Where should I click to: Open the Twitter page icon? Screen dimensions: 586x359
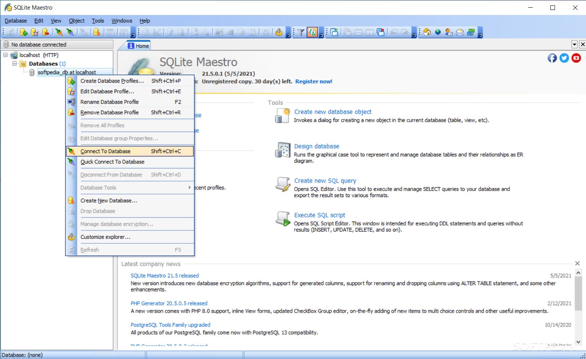564,58
